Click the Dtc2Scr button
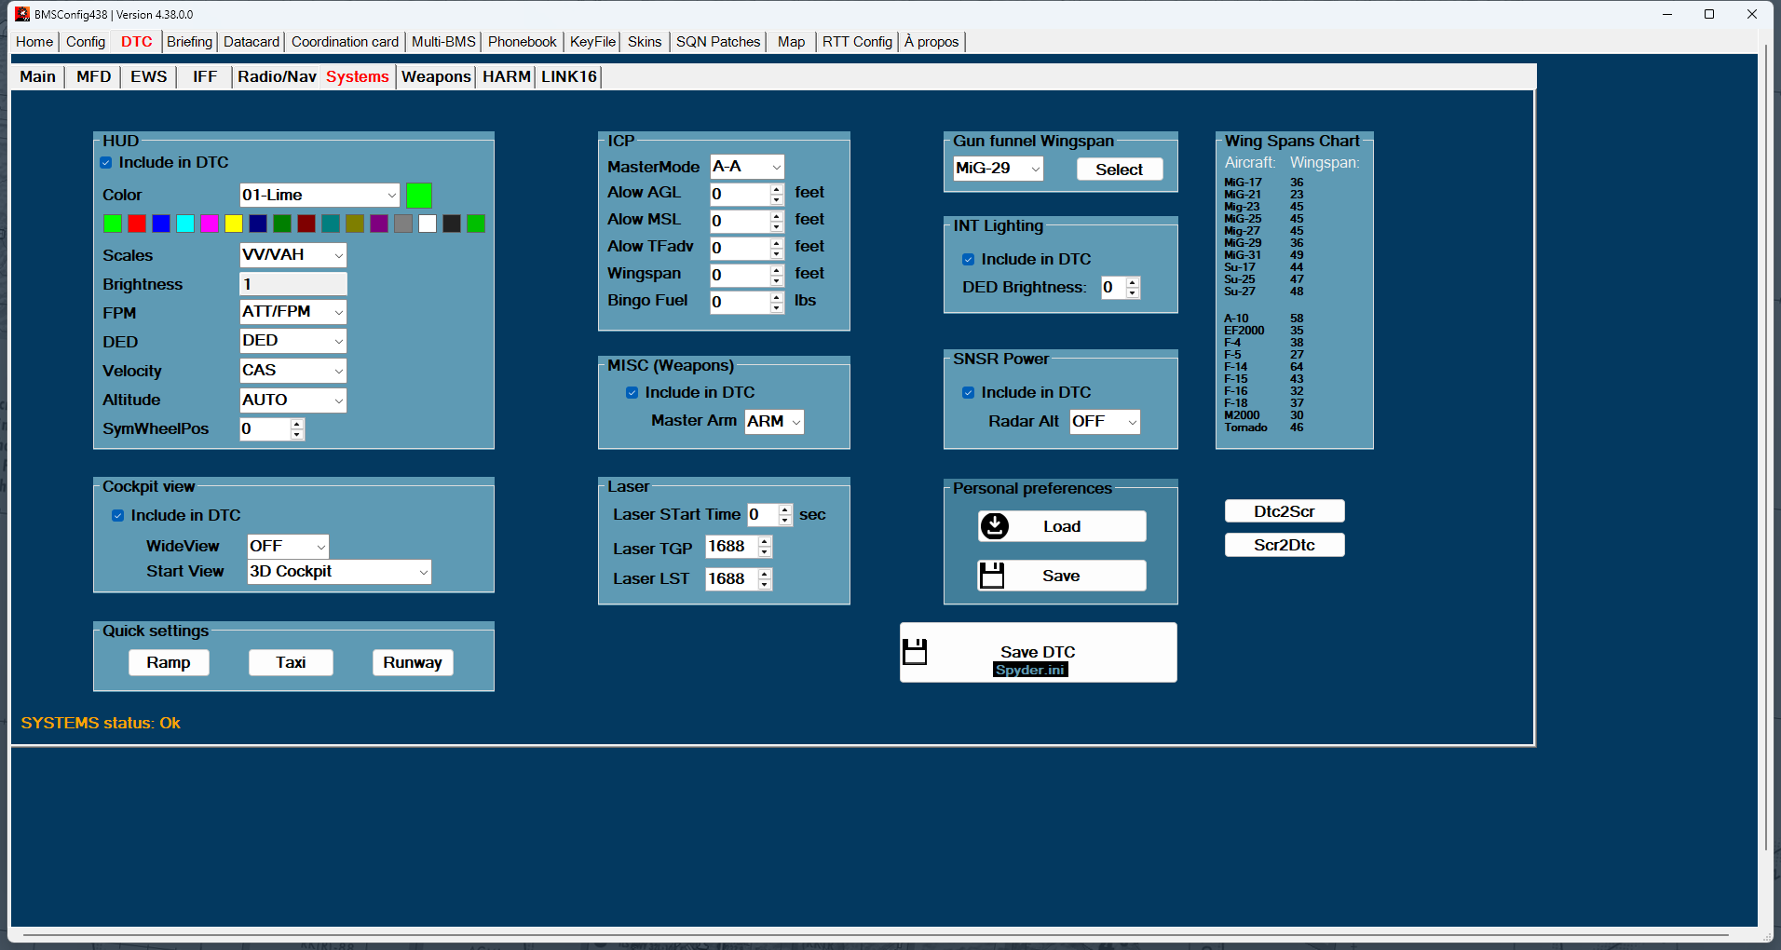The height and width of the screenshot is (950, 1781). pos(1285,511)
